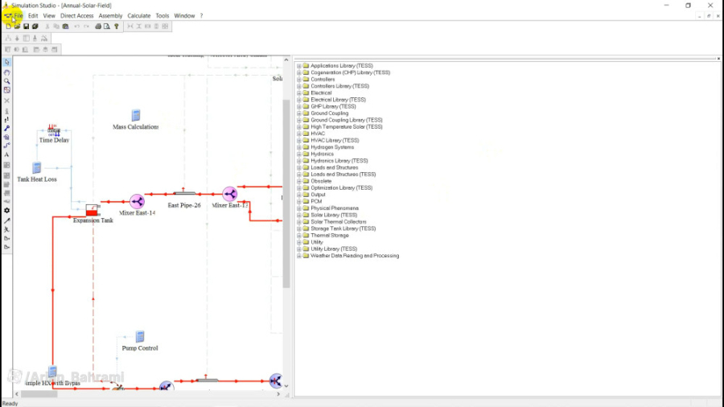Screen dimensions: 724x407
Task: Select the Mixer East-17 component icon
Action: pos(230,194)
